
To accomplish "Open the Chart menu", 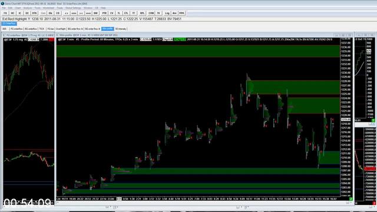I will [x=18, y=8].
